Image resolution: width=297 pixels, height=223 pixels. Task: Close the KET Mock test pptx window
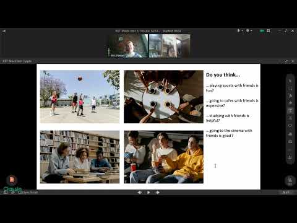(293, 61)
